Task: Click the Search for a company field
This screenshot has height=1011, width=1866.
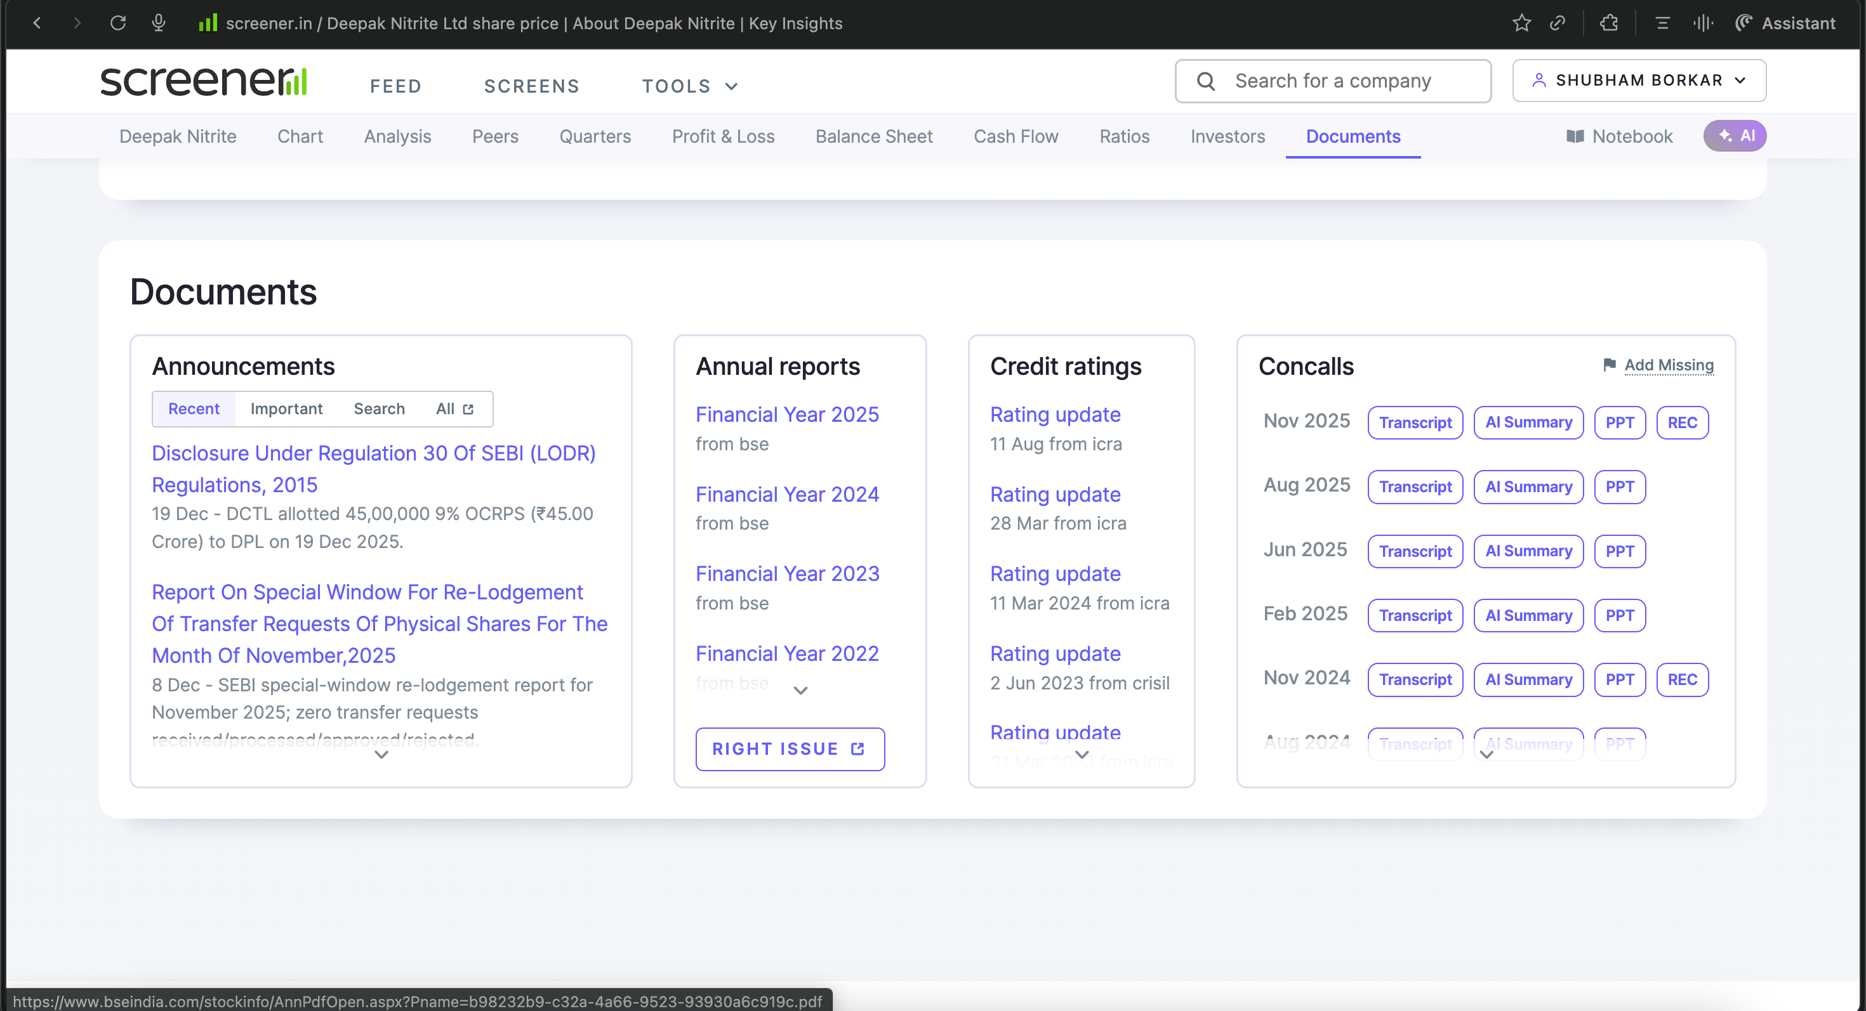Action: tap(1333, 81)
